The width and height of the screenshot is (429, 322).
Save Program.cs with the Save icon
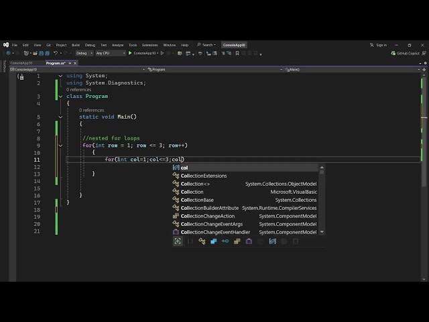point(41,53)
